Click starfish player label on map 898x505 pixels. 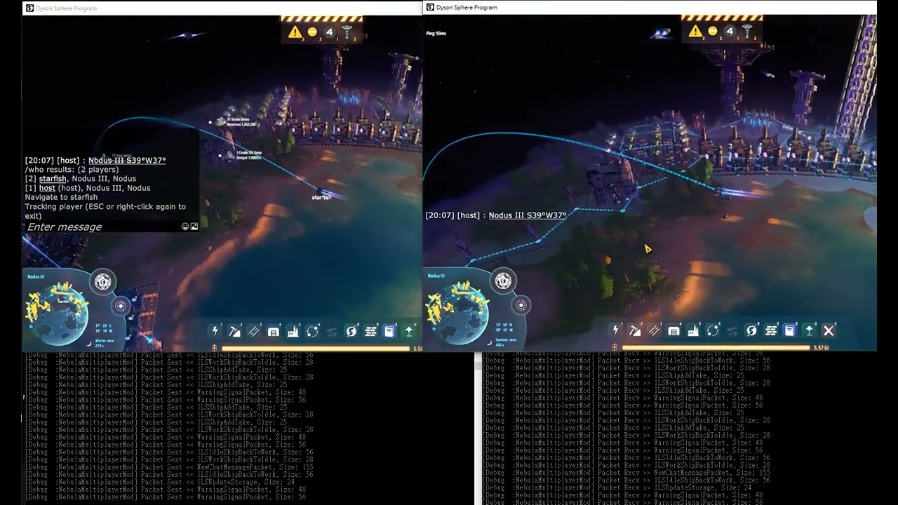coord(321,198)
